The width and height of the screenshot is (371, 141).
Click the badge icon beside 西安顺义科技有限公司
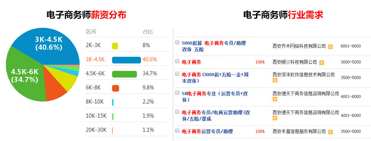(x=321, y=63)
